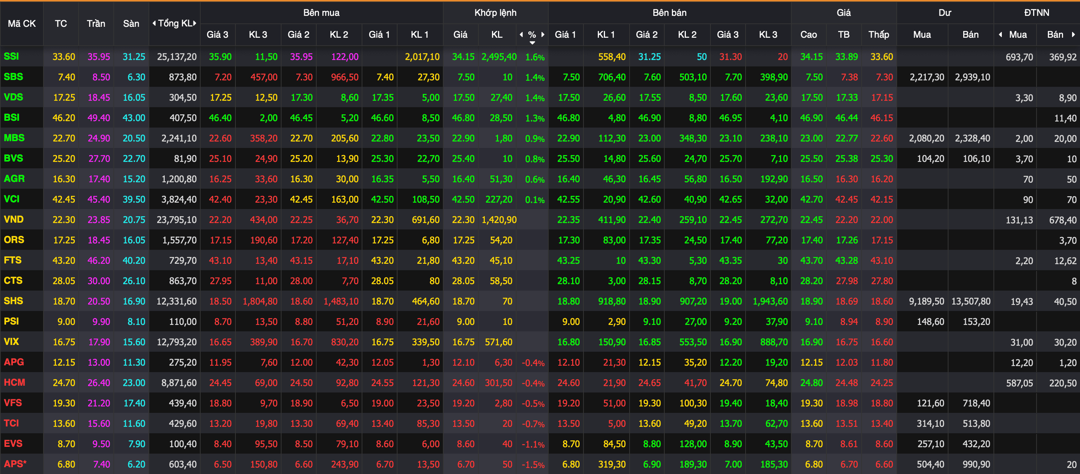This screenshot has height=474, width=1080.
Task: Click the right arrow beside % header
Action: coord(543,35)
